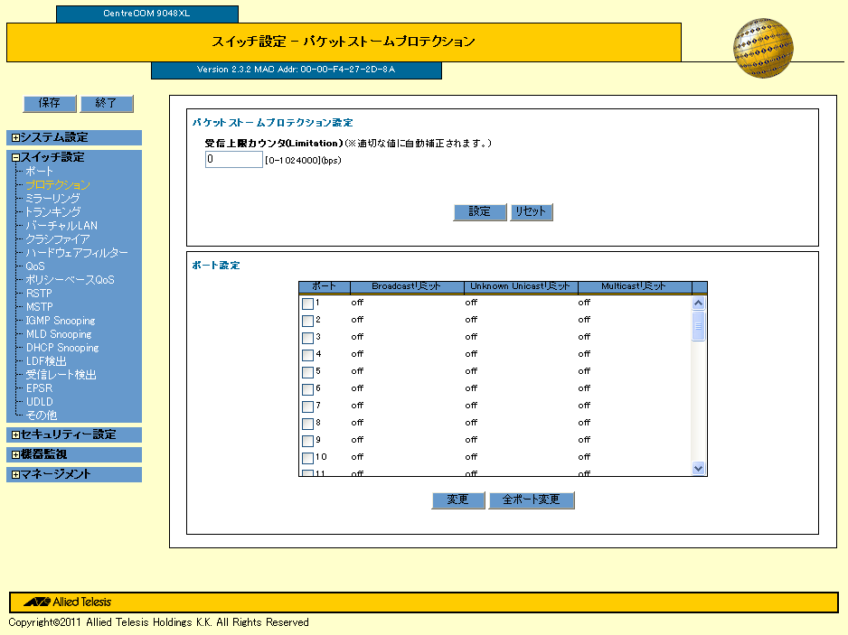Screen dimensions: 848x635
Task: Focus the 受信上限カウンタ Limitation input field
Action: (x=233, y=159)
